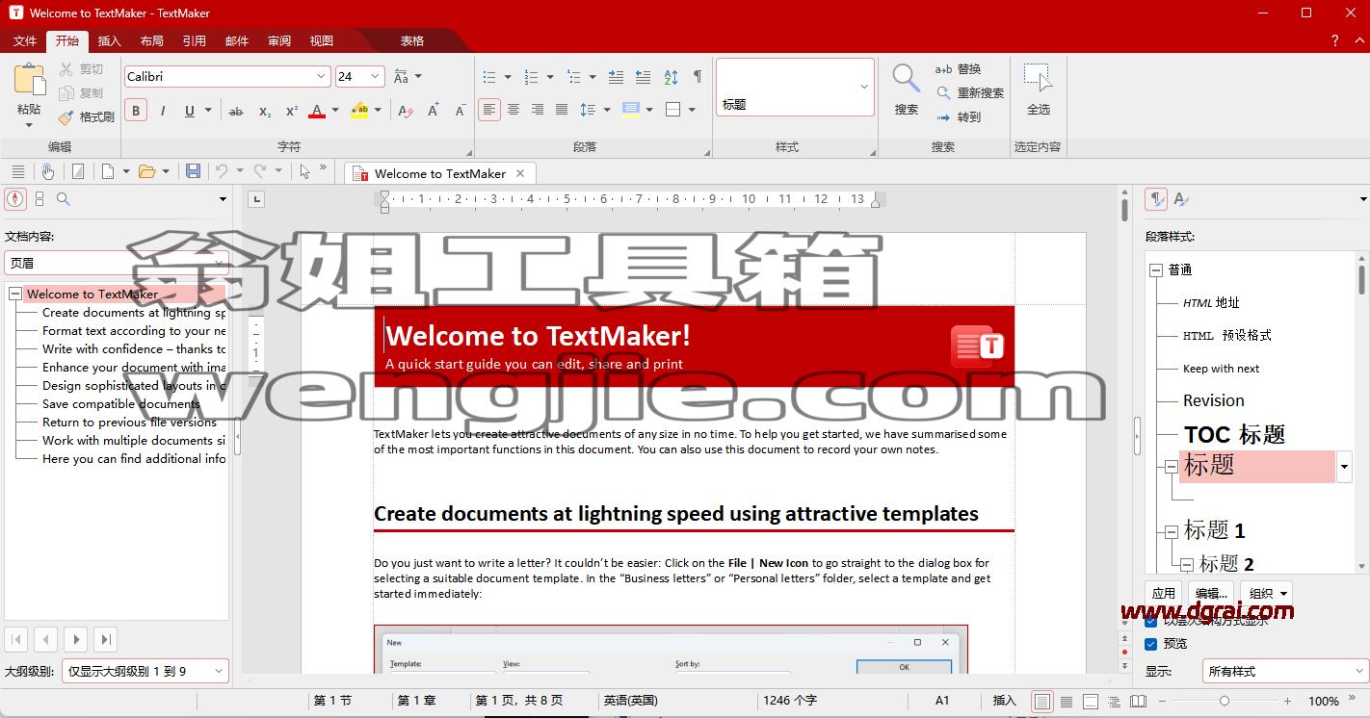This screenshot has height=718, width=1370.
Task: Toggle formatting marks with the pilcrow (¶) icon
Action: click(698, 77)
